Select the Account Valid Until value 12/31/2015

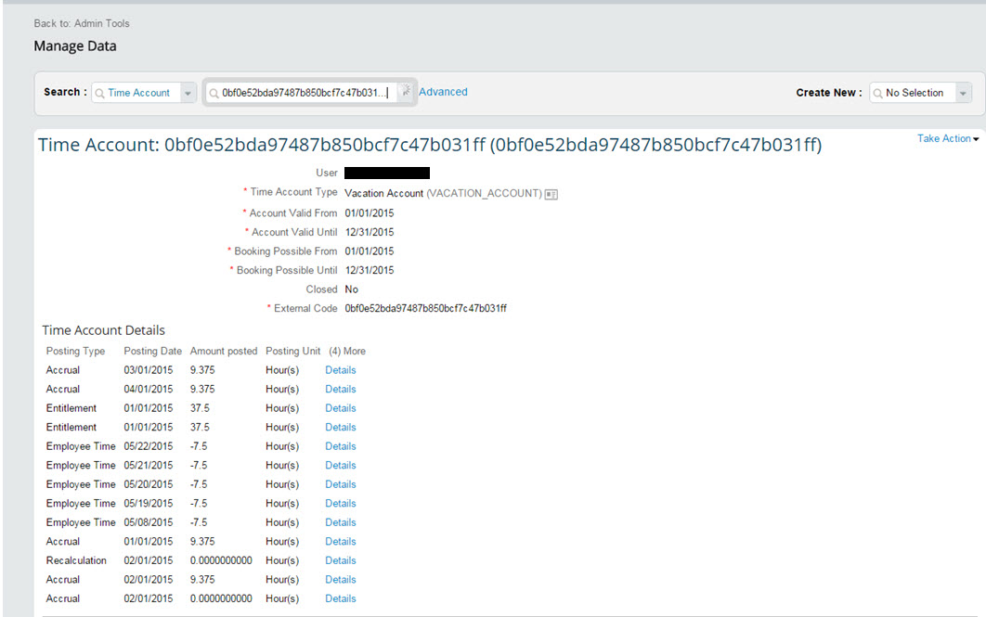[370, 232]
